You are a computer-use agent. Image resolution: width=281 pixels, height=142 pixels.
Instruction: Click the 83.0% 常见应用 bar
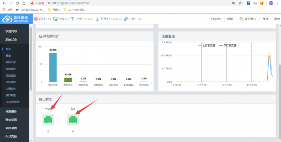coord(53,67)
